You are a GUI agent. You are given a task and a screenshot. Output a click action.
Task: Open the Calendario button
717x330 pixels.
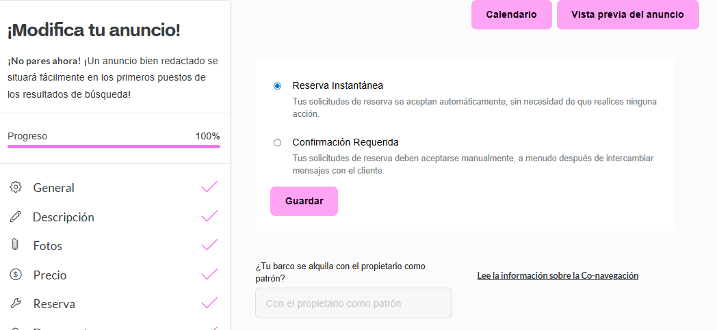coord(511,14)
